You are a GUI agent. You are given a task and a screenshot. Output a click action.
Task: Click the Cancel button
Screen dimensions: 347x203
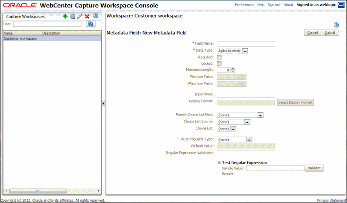click(312, 33)
